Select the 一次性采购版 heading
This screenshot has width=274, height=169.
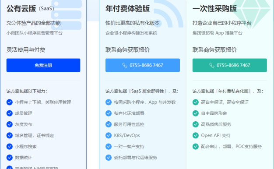click(214, 9)
